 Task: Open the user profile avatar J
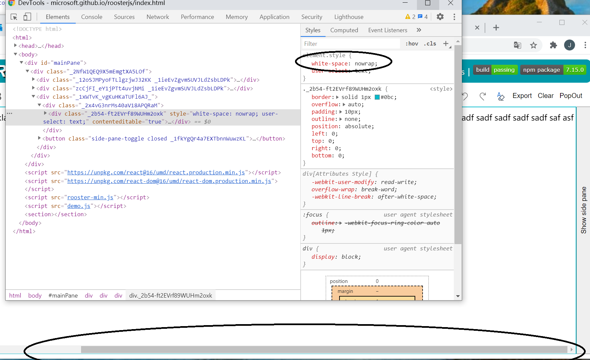tap(569, 45)
